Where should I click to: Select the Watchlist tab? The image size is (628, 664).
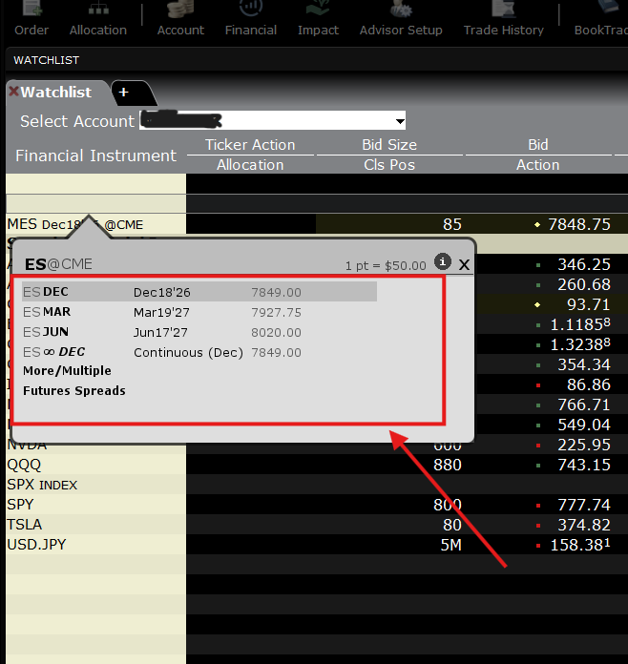[56, 93]
